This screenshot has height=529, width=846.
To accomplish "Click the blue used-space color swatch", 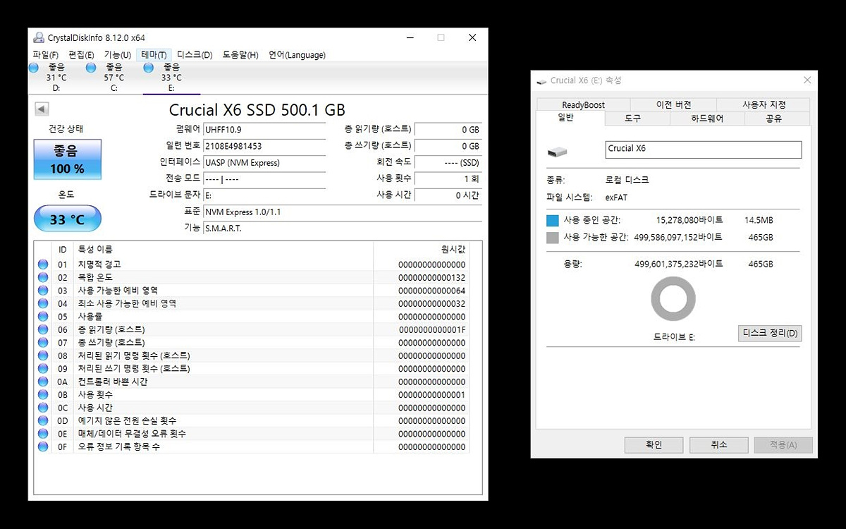I will coord(553,221).
